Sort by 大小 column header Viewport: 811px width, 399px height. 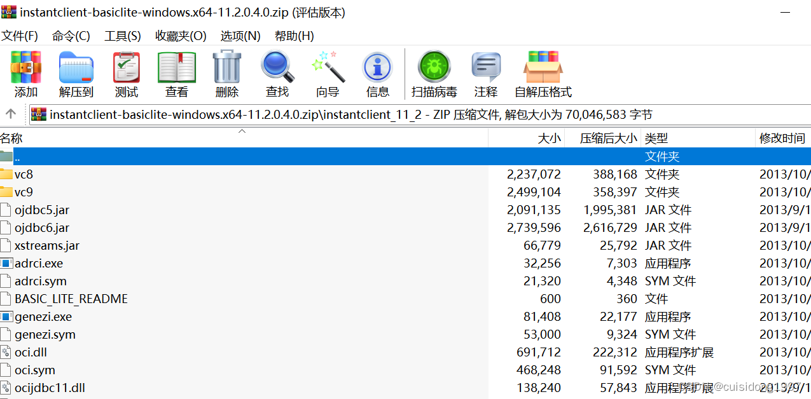tap(526, 138)
